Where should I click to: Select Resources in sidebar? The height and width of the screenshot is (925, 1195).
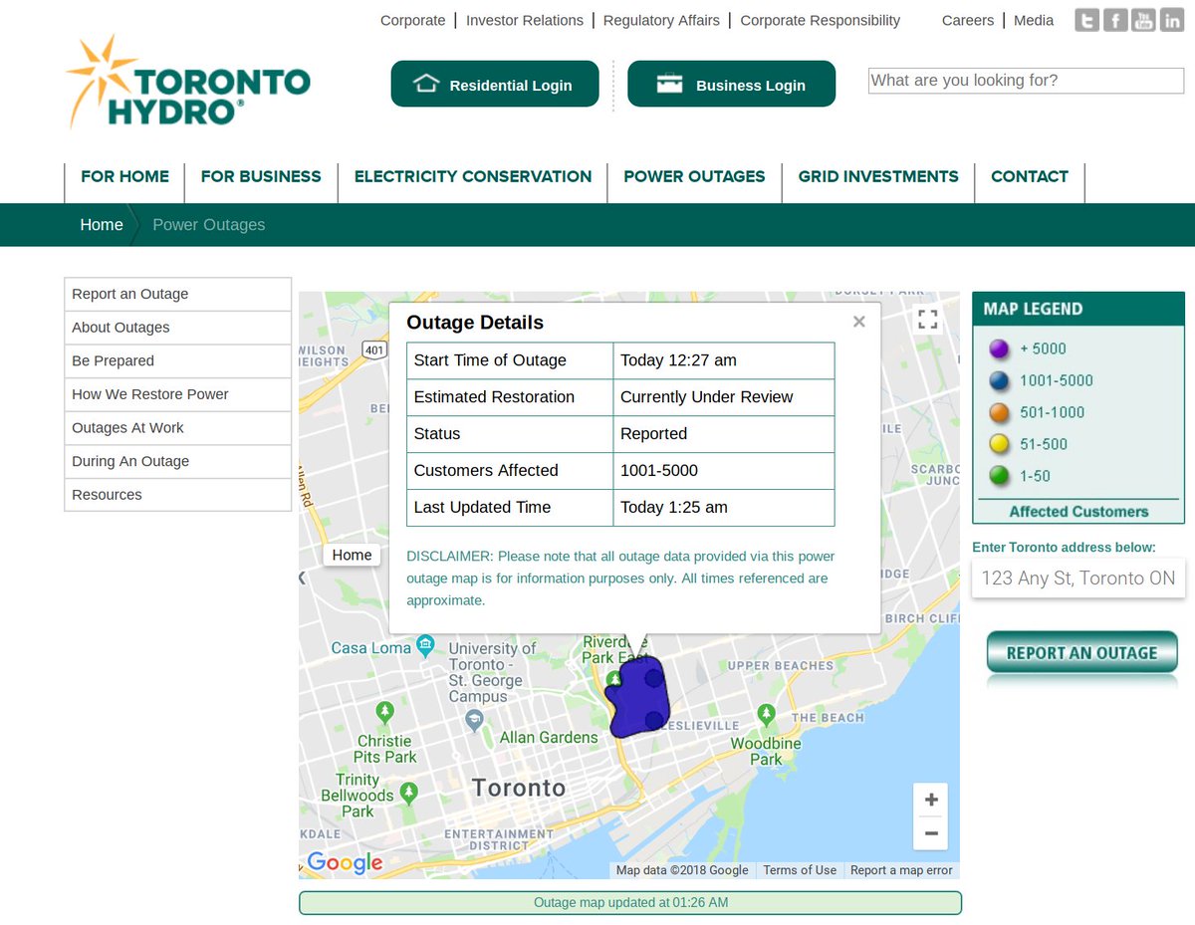pyautogui.click(x=178, y=495)
